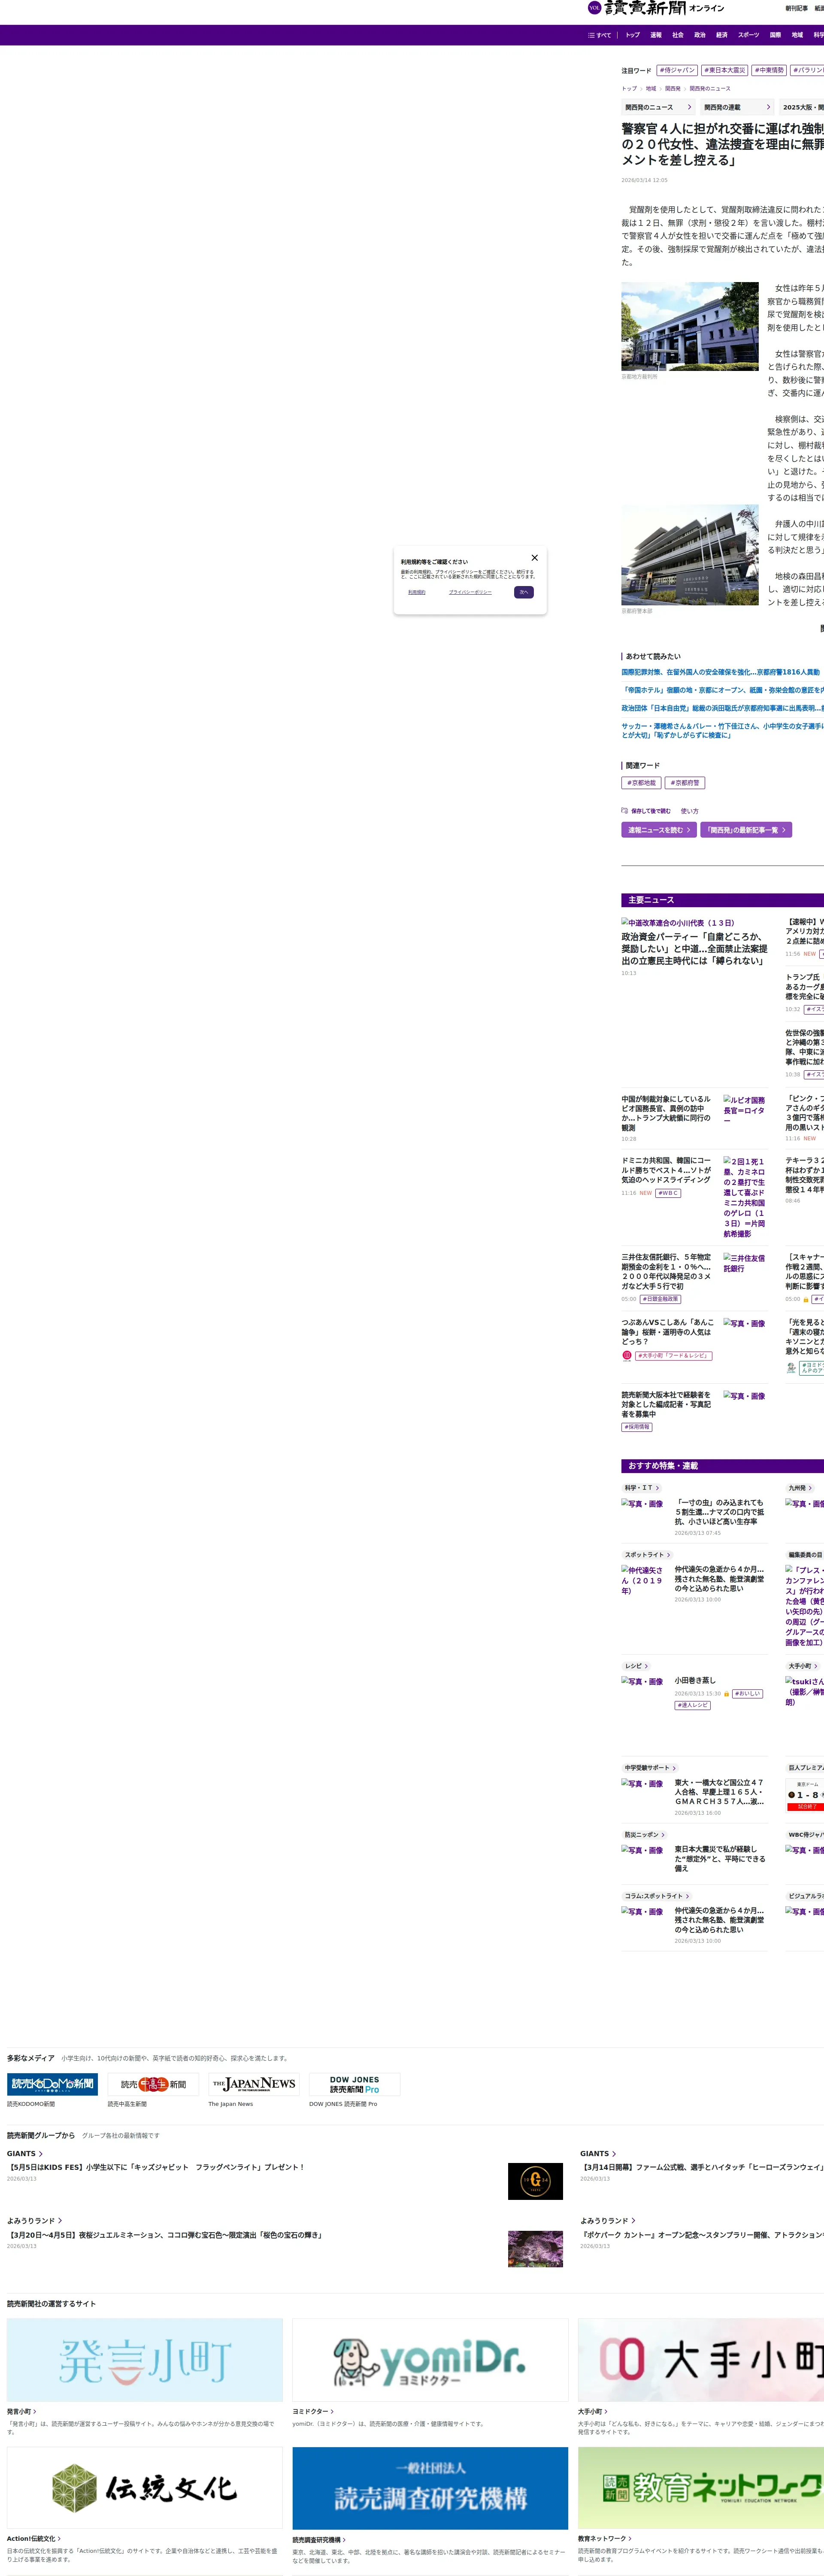Click the #京都地裁 related keyword tag
The height and width of the screenshot is (2576, 824).
pyautogui.click(x=641, y=783)
